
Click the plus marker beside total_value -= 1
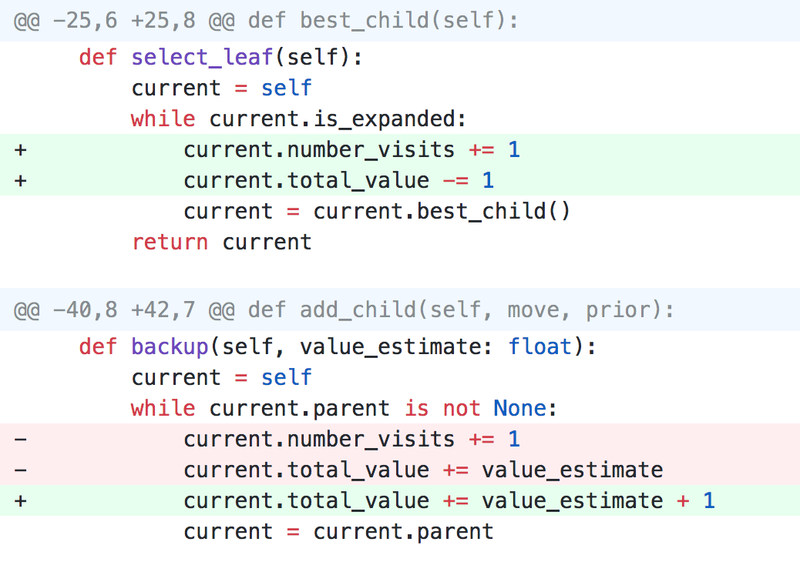20,180
